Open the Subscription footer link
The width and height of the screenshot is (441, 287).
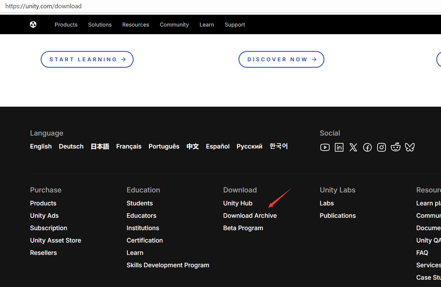(x=49, y=228)
